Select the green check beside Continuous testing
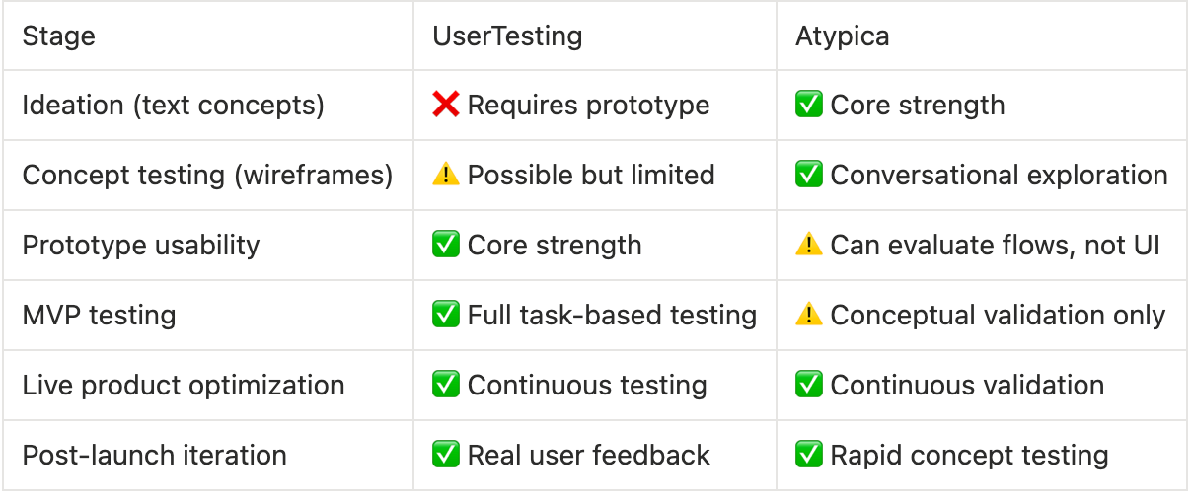1192x501 pixels. (x=446, y=385)
